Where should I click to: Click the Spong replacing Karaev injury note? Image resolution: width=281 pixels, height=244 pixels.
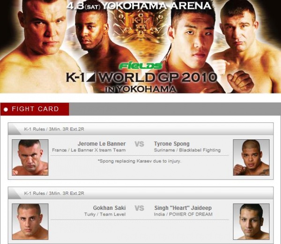click(x=140, y=161)
